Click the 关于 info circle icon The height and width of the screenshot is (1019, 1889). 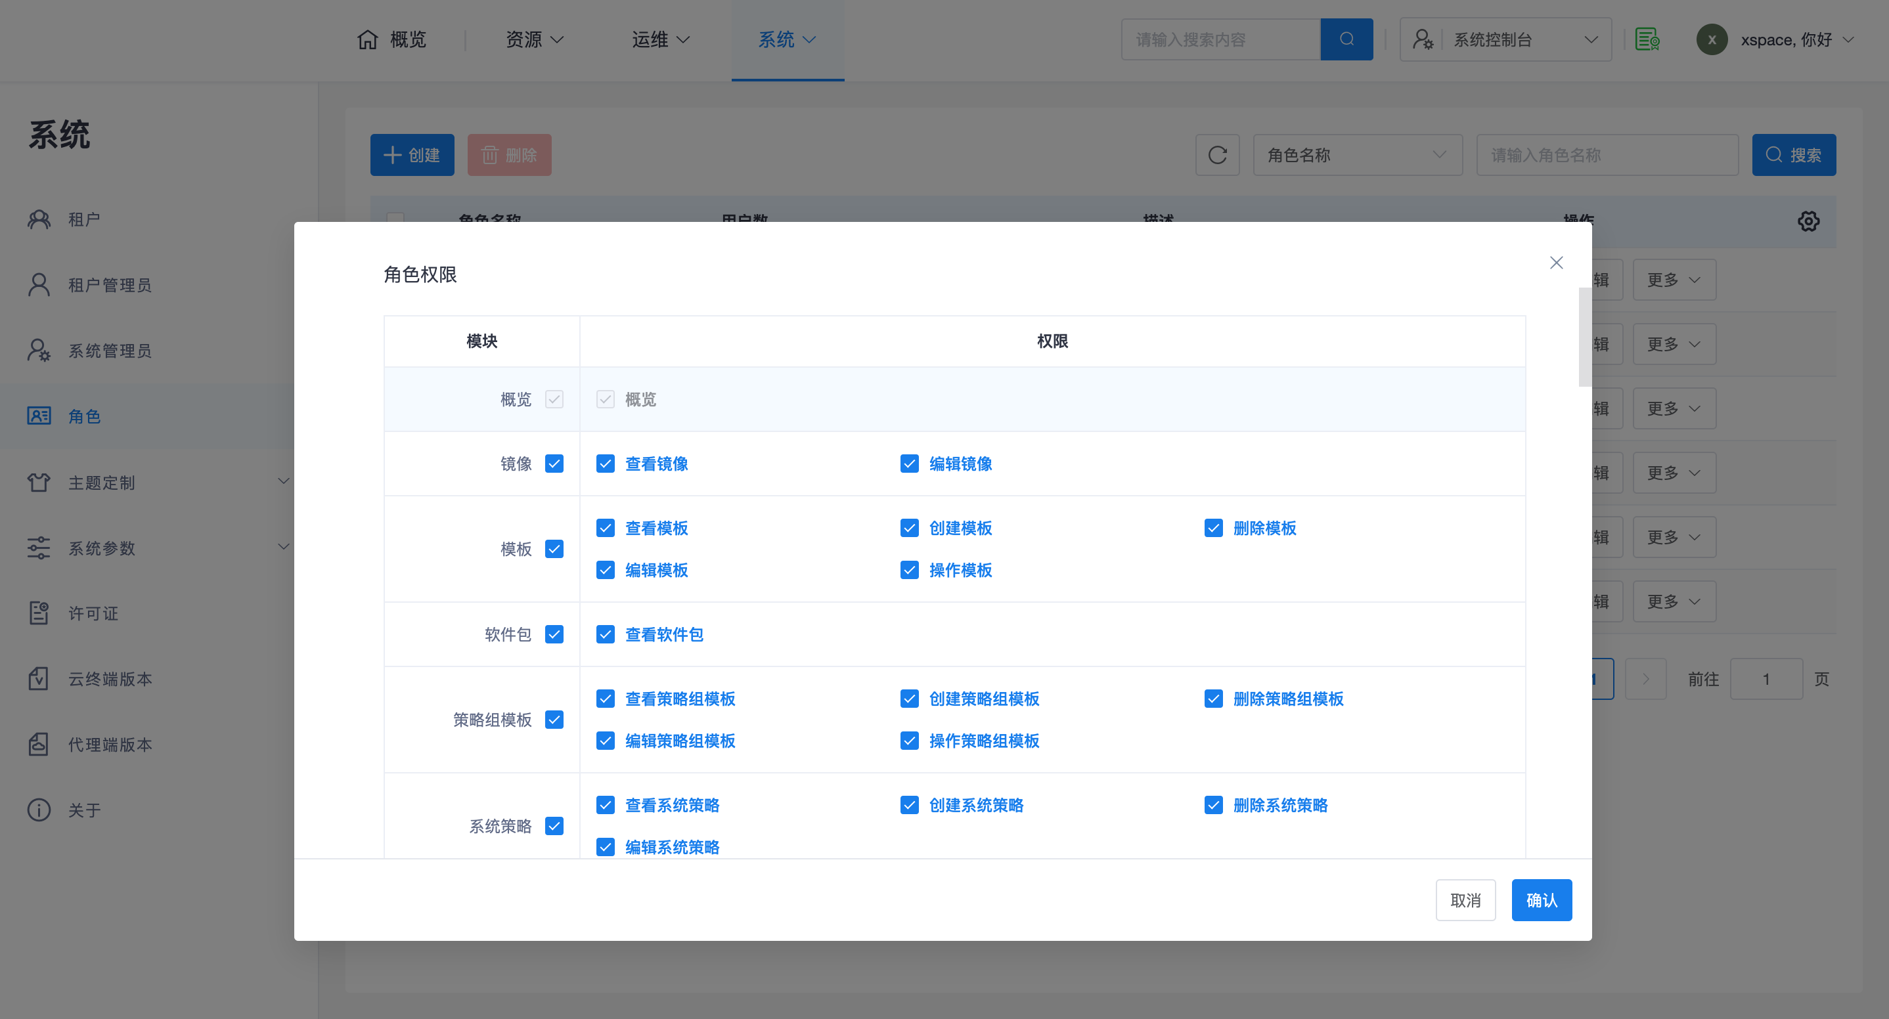tap(39, 810)
